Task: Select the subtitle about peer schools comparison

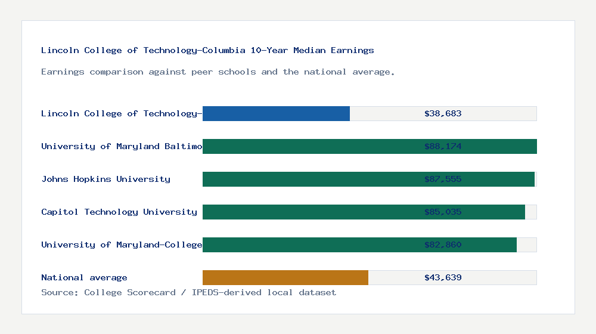Action: point(218,72)
